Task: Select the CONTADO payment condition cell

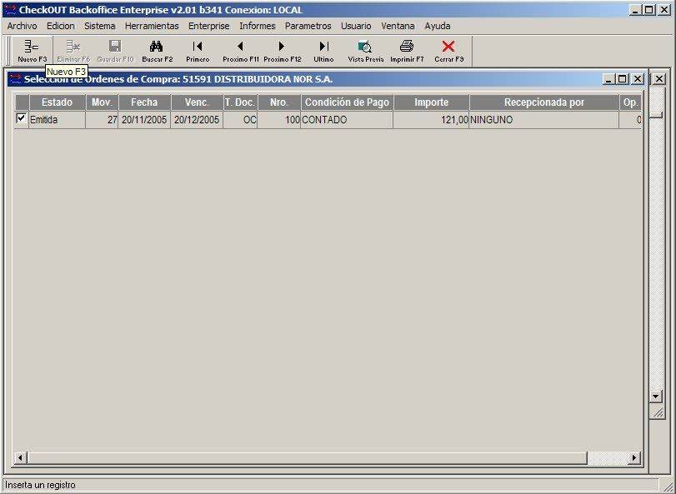Action: (347, 120)
